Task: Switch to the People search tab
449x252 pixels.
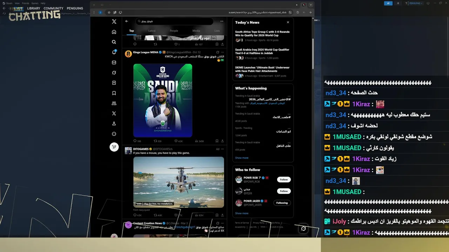Action: [x=174, y=31]
